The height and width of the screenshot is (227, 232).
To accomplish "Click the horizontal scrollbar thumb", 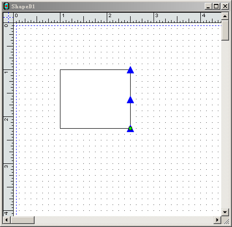I will pos(22,220).
